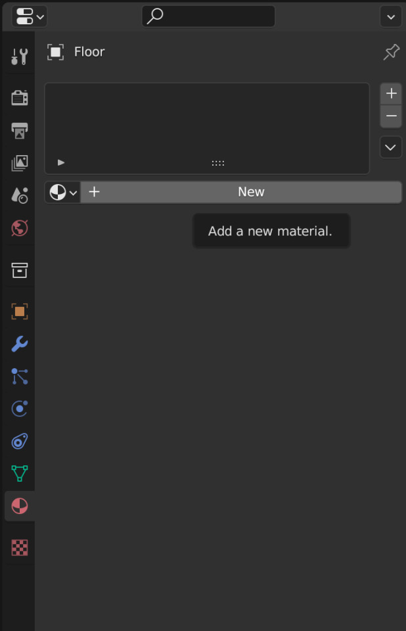Open the Object Constraints properties icon

[19, 442]
